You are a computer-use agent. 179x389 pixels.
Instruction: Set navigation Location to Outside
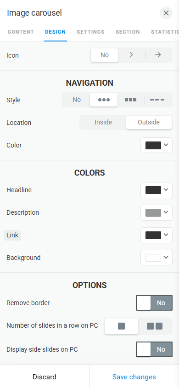[x=149, y=122]
